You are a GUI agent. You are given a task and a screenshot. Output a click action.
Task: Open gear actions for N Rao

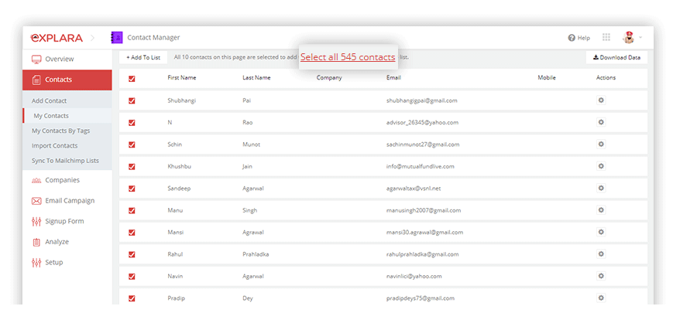[x=601, y=122]
